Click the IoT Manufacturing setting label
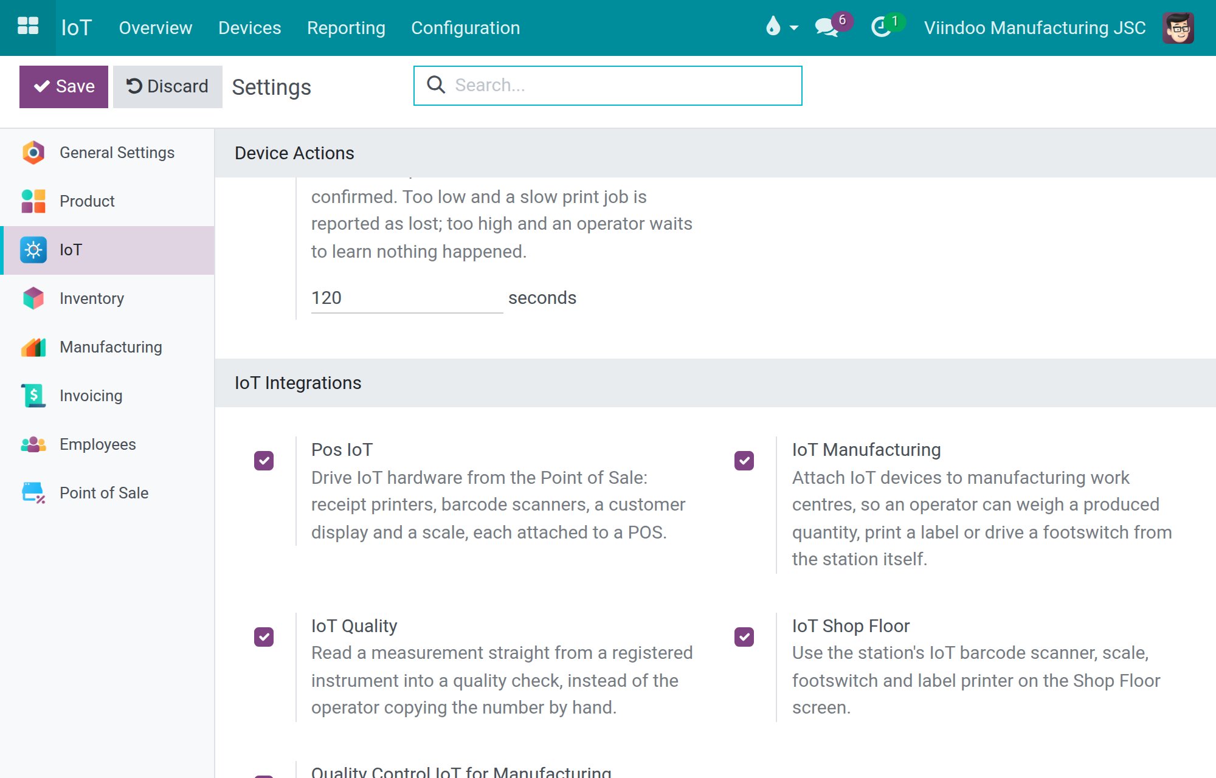The image size is (1216, 778). pos(866,450)
